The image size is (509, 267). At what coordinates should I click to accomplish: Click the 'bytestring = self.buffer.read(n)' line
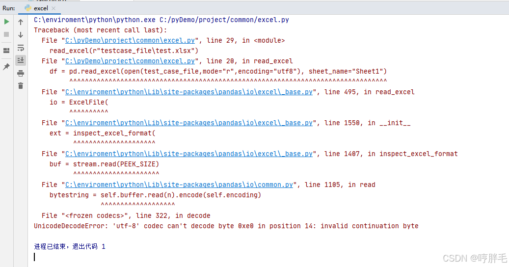point(155,195)
